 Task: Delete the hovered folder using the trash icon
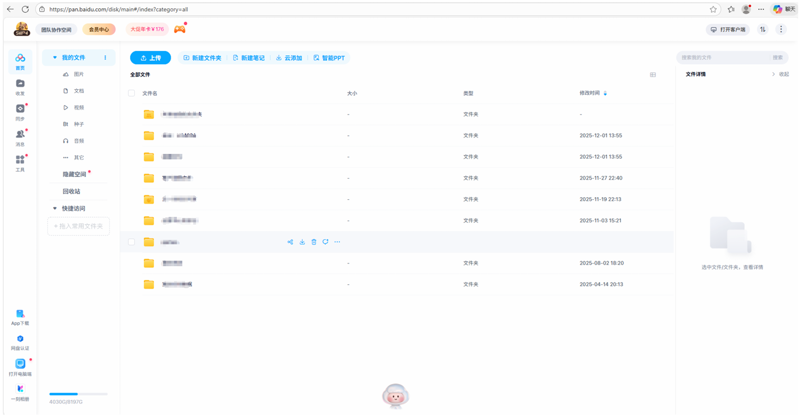(314, 242)
